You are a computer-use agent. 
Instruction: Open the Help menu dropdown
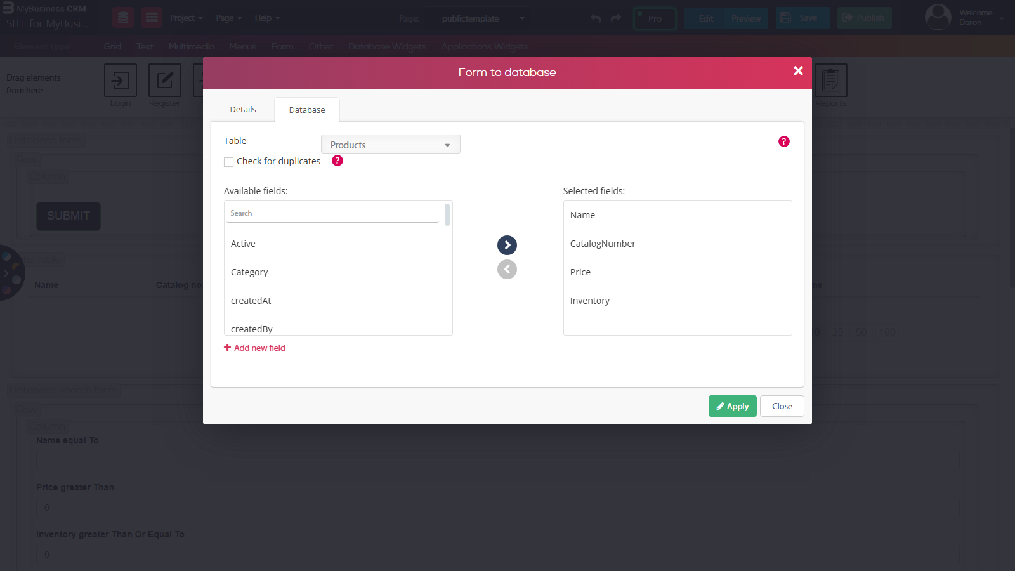point(267,18)
